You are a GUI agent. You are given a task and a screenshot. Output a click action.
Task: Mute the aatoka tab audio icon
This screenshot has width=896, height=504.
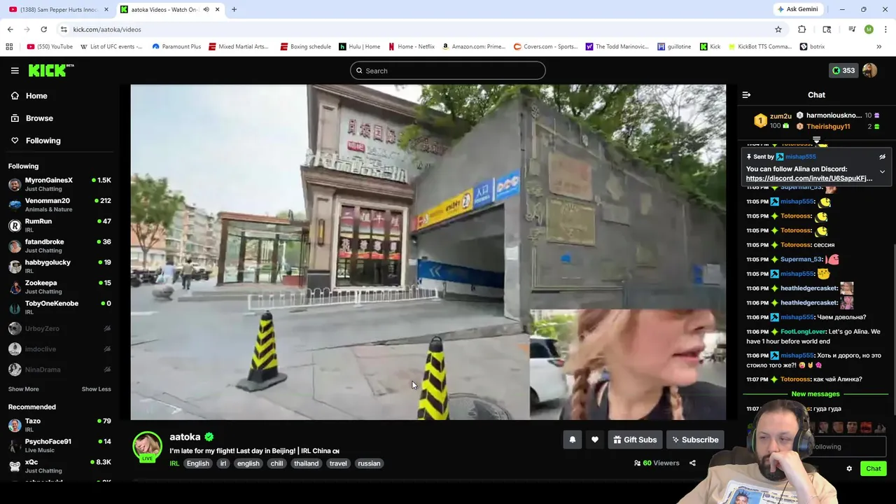click(x=206, y=10)
